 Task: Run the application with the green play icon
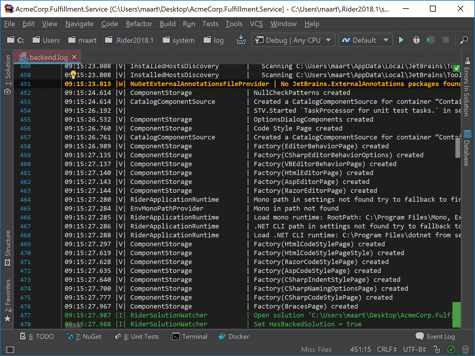pos(401,40)
